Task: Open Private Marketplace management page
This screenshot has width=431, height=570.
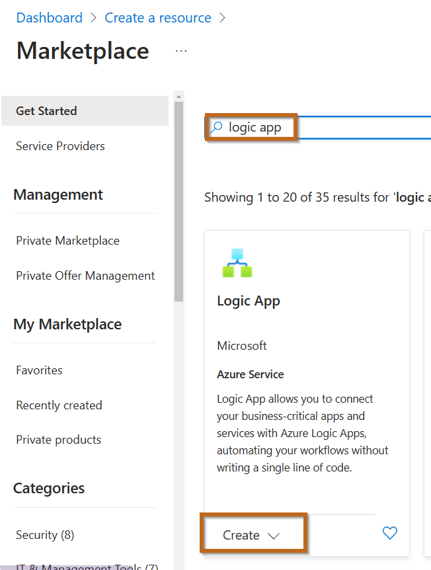Action: pyautogui.click(x=67, y=241)
